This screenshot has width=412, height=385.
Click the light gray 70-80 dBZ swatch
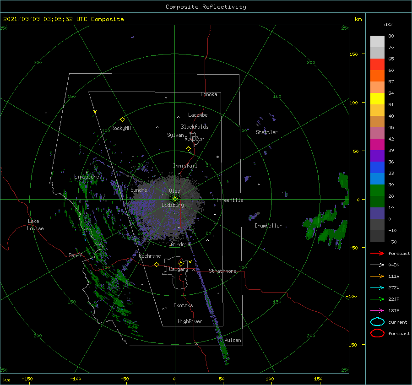[x=377, y=42]
